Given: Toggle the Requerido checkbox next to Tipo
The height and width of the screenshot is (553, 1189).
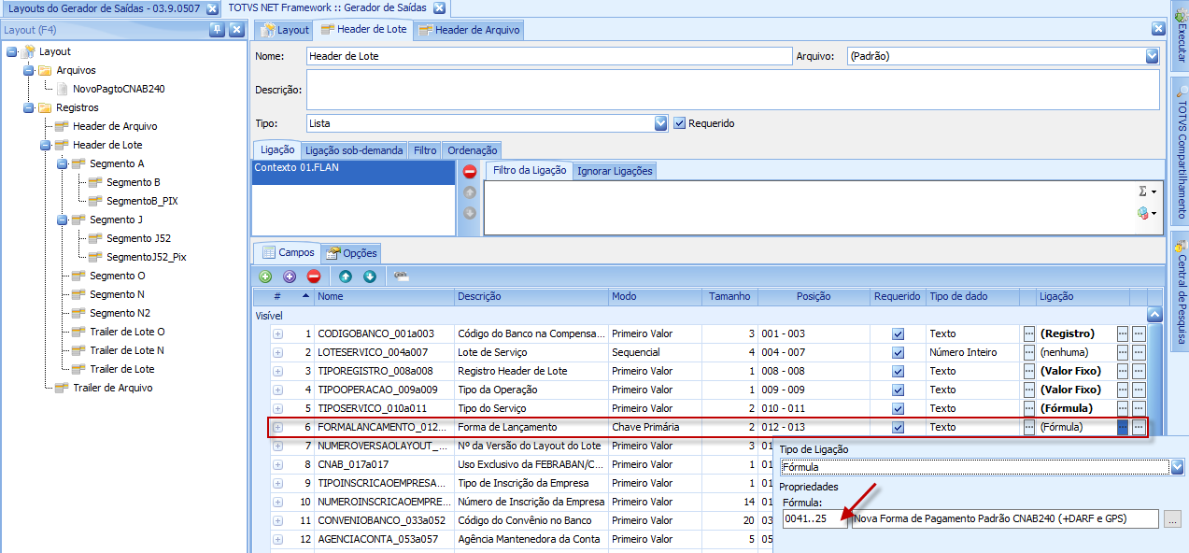Looking at the screenshot, I should pos(680,123).
